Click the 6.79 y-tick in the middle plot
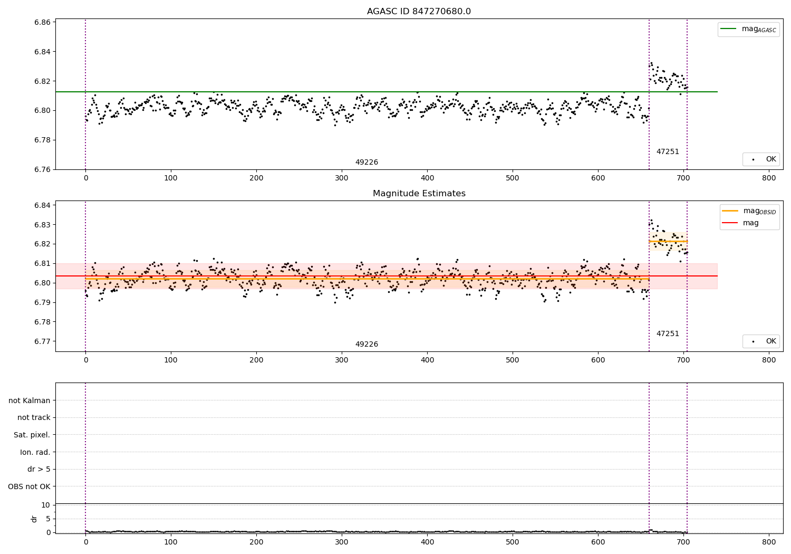This screenshot has width=791, height=554. click(x=42, y=302)
